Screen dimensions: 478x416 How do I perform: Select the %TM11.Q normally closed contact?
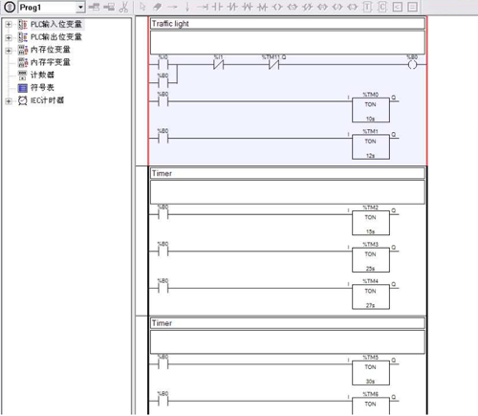coord(273,65)
